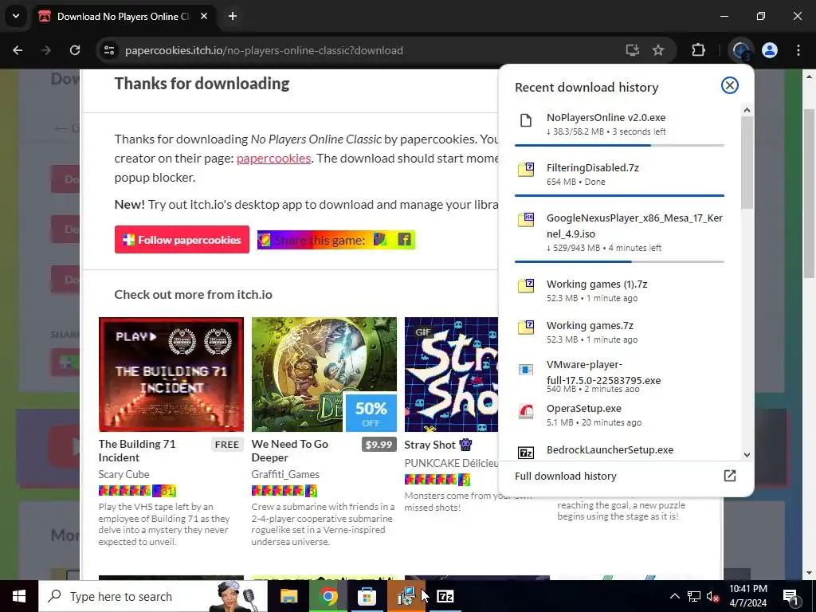Click the BedrockLauncherSetup.exe 7z icon
Screen dimensions: 816x612
[526, 453]
